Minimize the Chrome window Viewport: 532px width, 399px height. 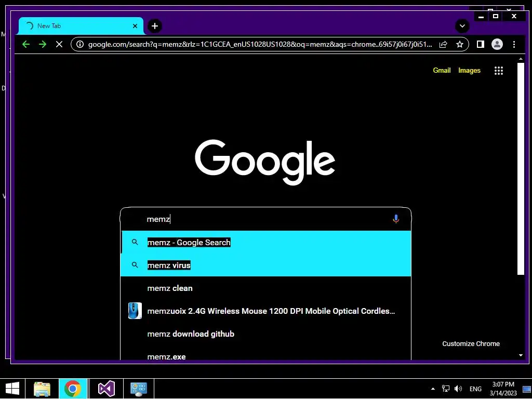pyautogui.click(x=481, y=16)
